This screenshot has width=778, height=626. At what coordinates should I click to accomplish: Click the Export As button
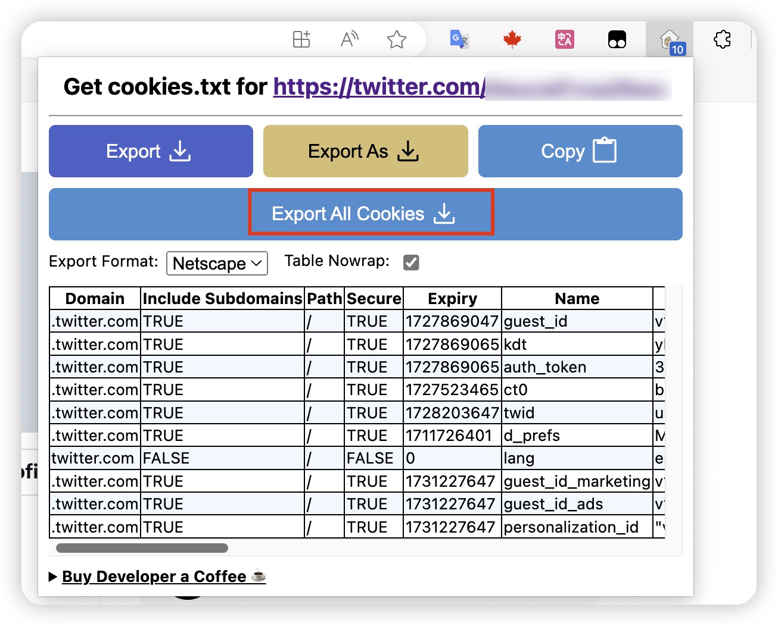click(x=365, y=151)
